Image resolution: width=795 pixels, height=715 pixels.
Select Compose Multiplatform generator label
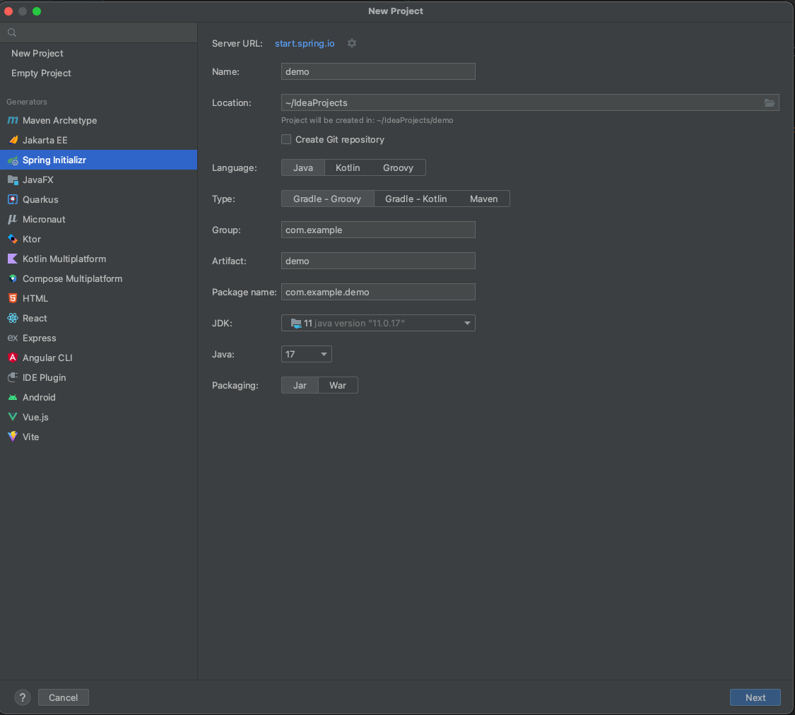click(x=73, y=278)
